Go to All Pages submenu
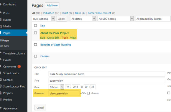This screenshot has height=112, width=171. pyautogui.click(x=5, y=40)
